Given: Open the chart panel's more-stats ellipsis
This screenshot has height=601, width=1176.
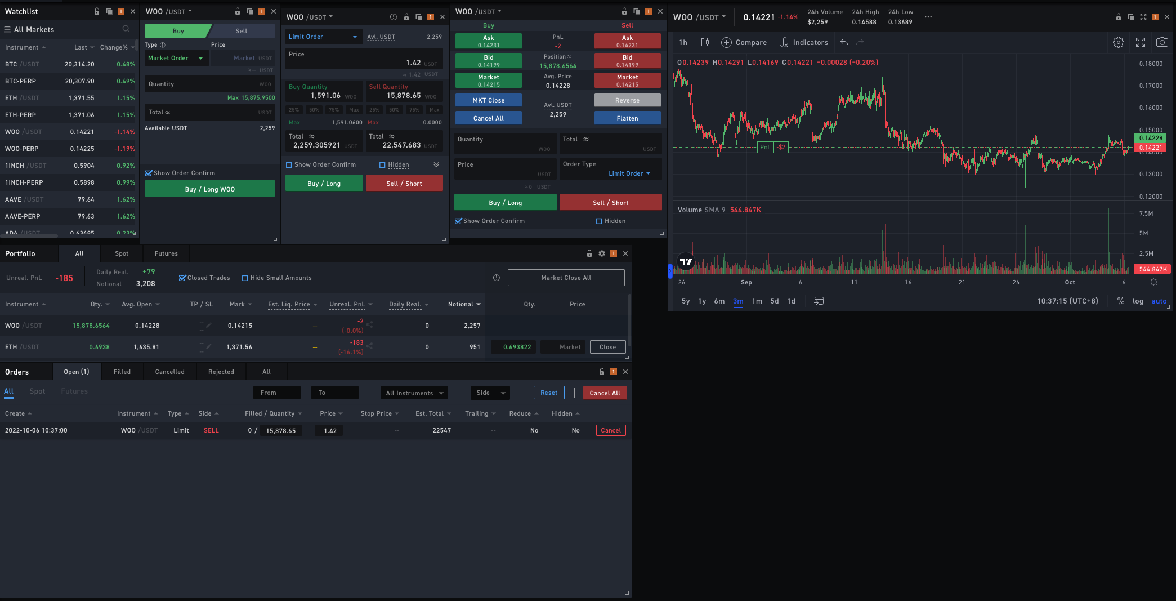Looking at the screenshot, I should [x=928, y=17].
